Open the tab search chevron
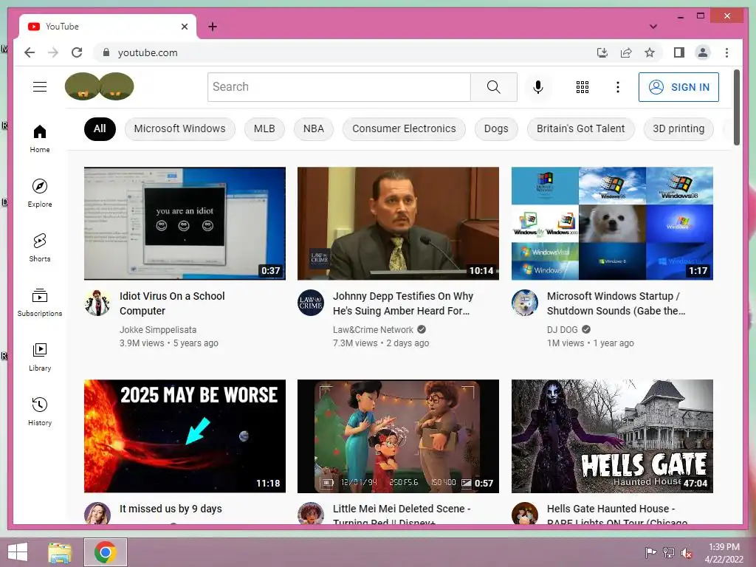The width and height of the screenshot is (756, 567). [x=653, y=27]
